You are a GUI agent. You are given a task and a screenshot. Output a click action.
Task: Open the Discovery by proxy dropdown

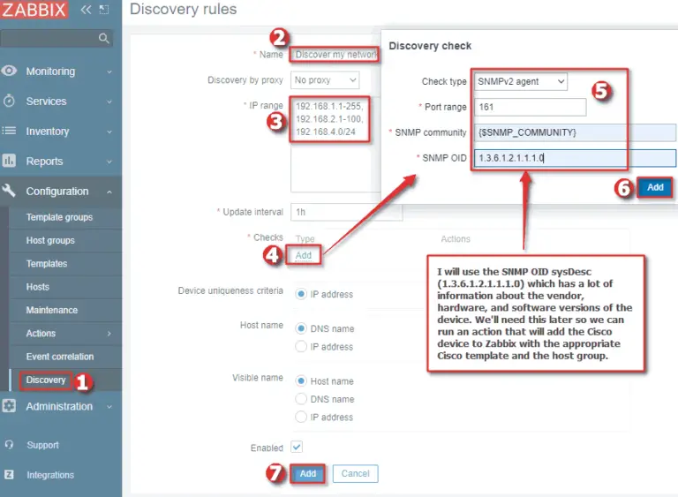[325, 80]
